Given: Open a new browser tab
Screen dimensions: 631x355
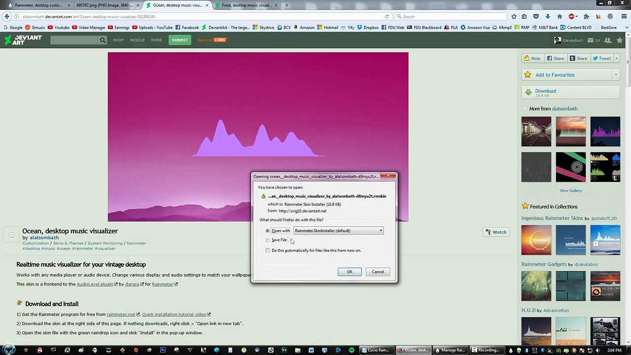Looking at the screenshot, I should tap(287, 5).
